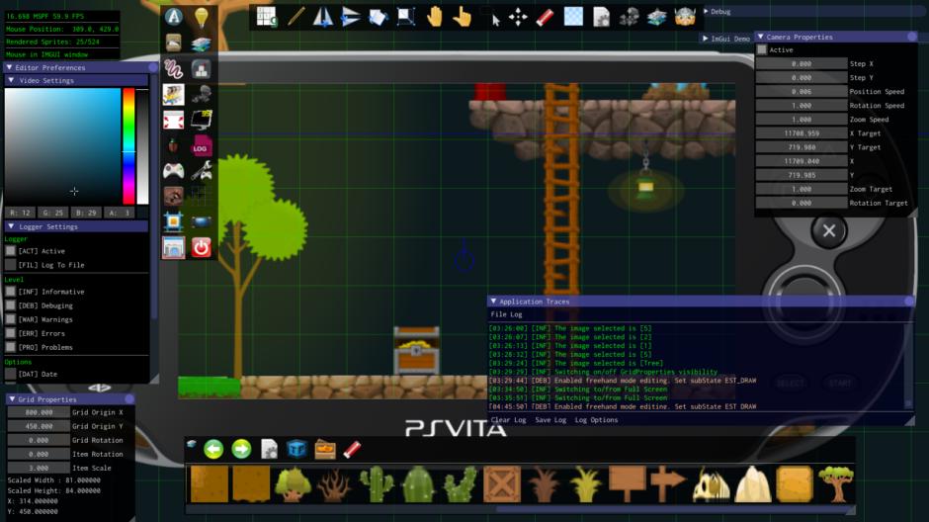Select the grid tool in top toolbar

266,17
